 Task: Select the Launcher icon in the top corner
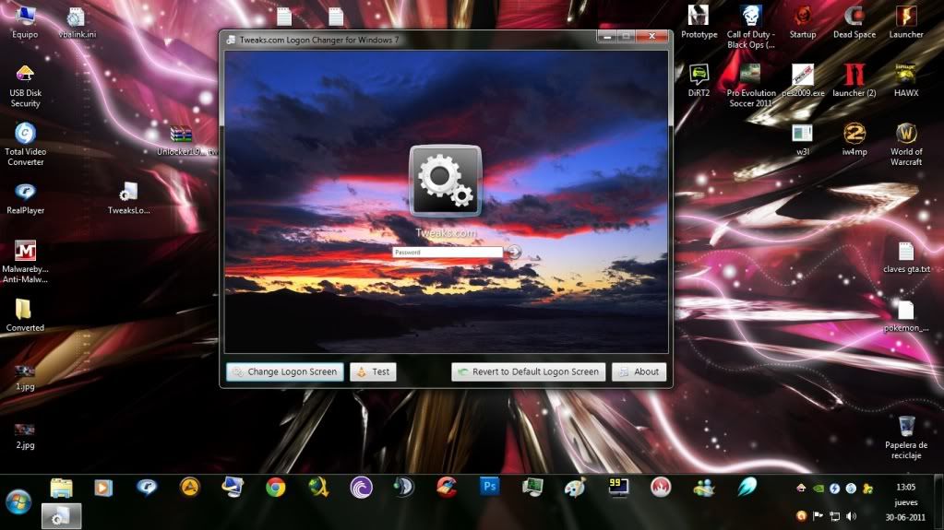pyautogui.click(x=906, y=21)
